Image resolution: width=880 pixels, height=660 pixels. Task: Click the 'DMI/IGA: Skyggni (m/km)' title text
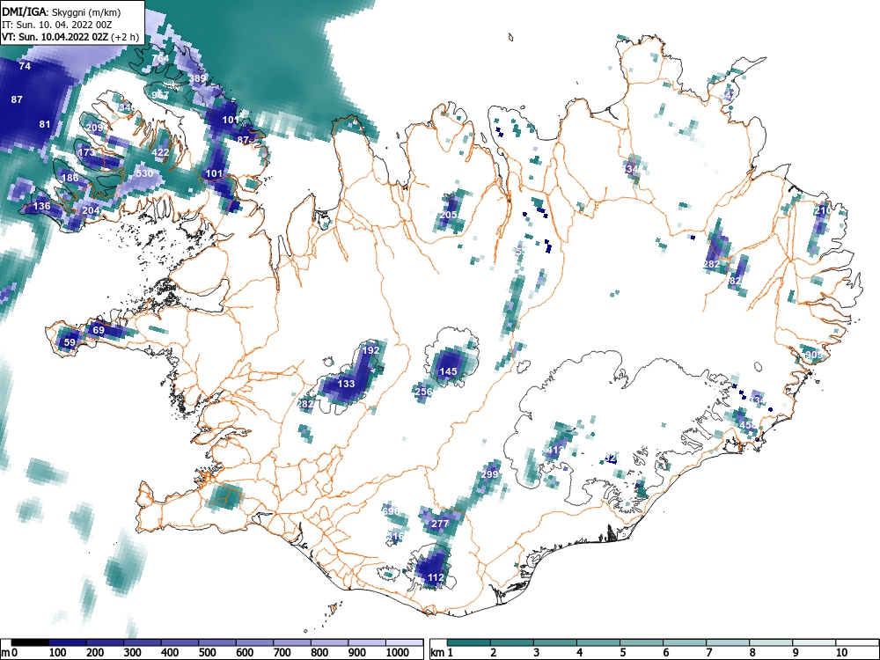click(x=62, y=11)
